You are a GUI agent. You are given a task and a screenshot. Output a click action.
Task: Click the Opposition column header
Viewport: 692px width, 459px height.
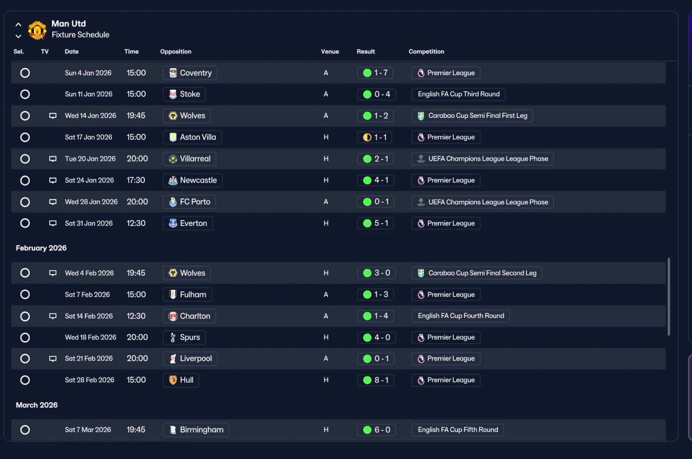176,52
